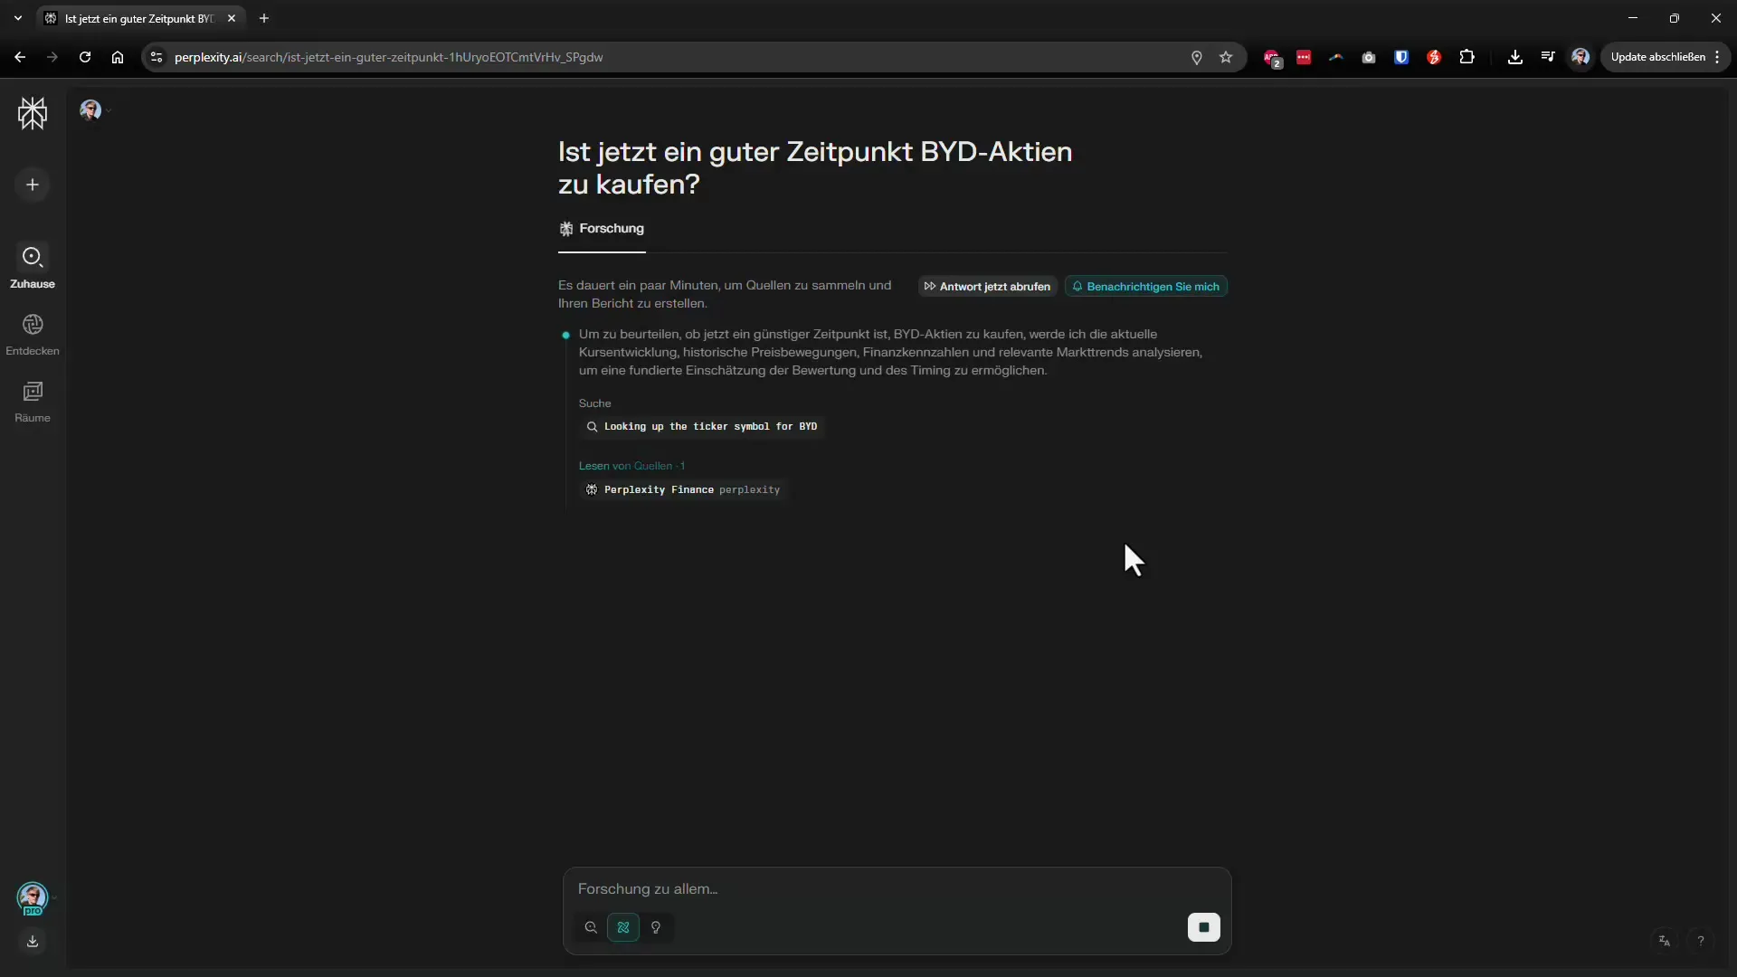Click the question title heading text
The width and height of the screenshot is (1737, 977).
point(814,168)
